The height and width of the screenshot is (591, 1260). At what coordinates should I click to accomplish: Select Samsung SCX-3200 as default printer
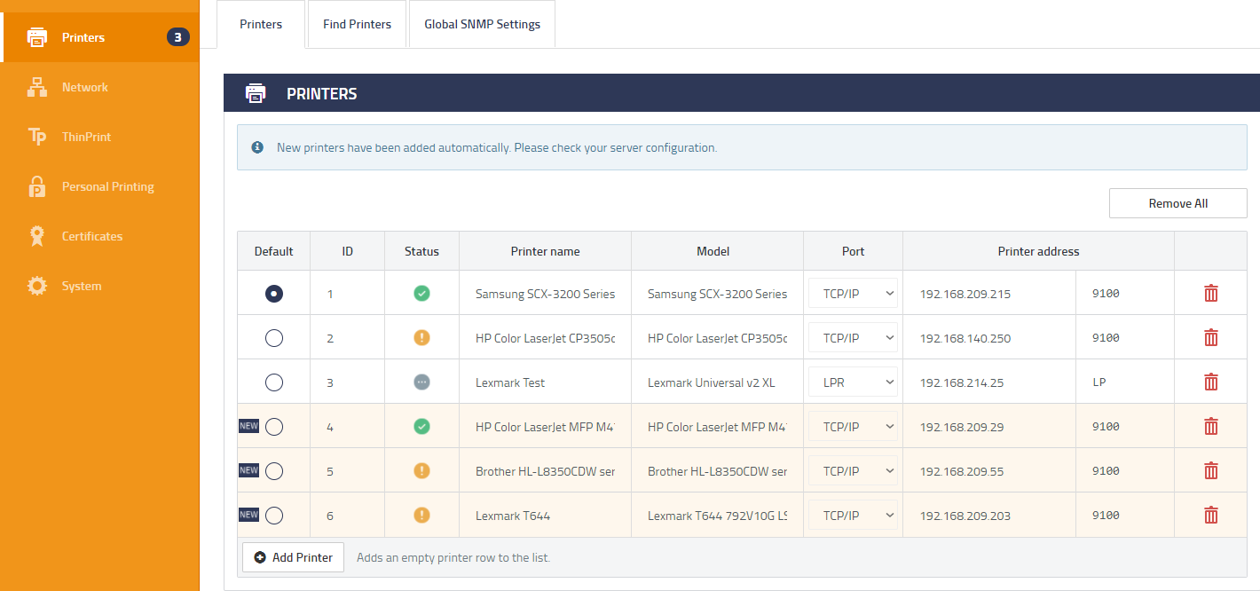click(274, 293)
